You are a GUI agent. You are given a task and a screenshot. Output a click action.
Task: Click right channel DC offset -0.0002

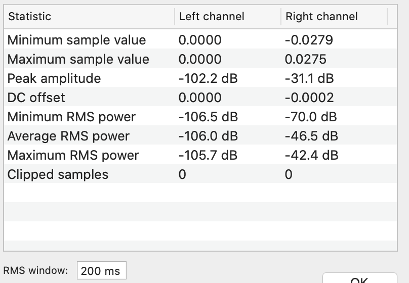click(x=309, y=98)
